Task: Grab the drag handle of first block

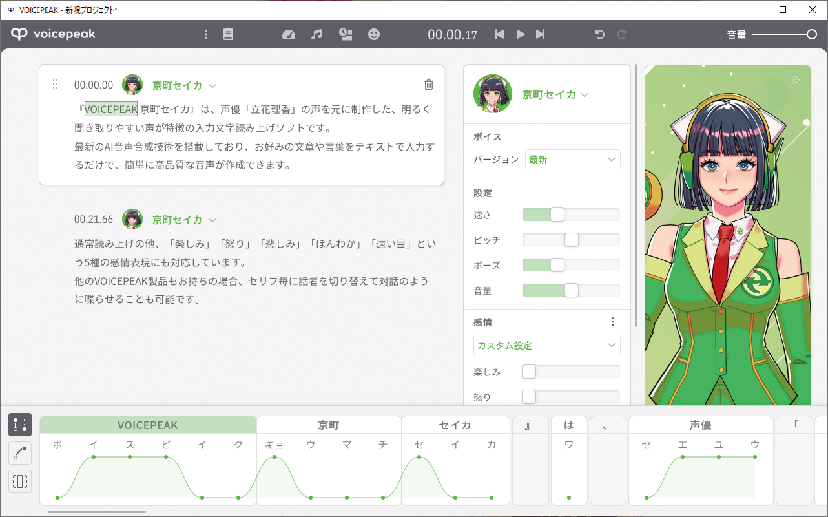Action: (x=55, y=85)
